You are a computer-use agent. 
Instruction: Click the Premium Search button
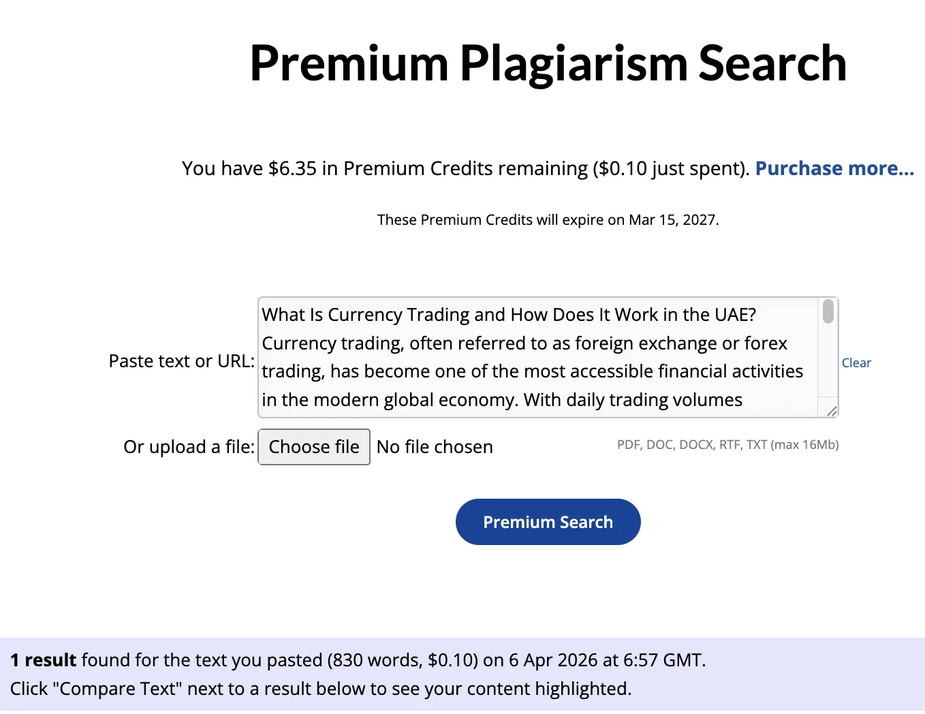click(548, 522)
